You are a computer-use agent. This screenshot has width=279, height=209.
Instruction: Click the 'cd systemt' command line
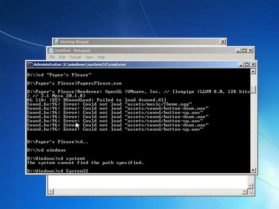(x=56, y=158)
